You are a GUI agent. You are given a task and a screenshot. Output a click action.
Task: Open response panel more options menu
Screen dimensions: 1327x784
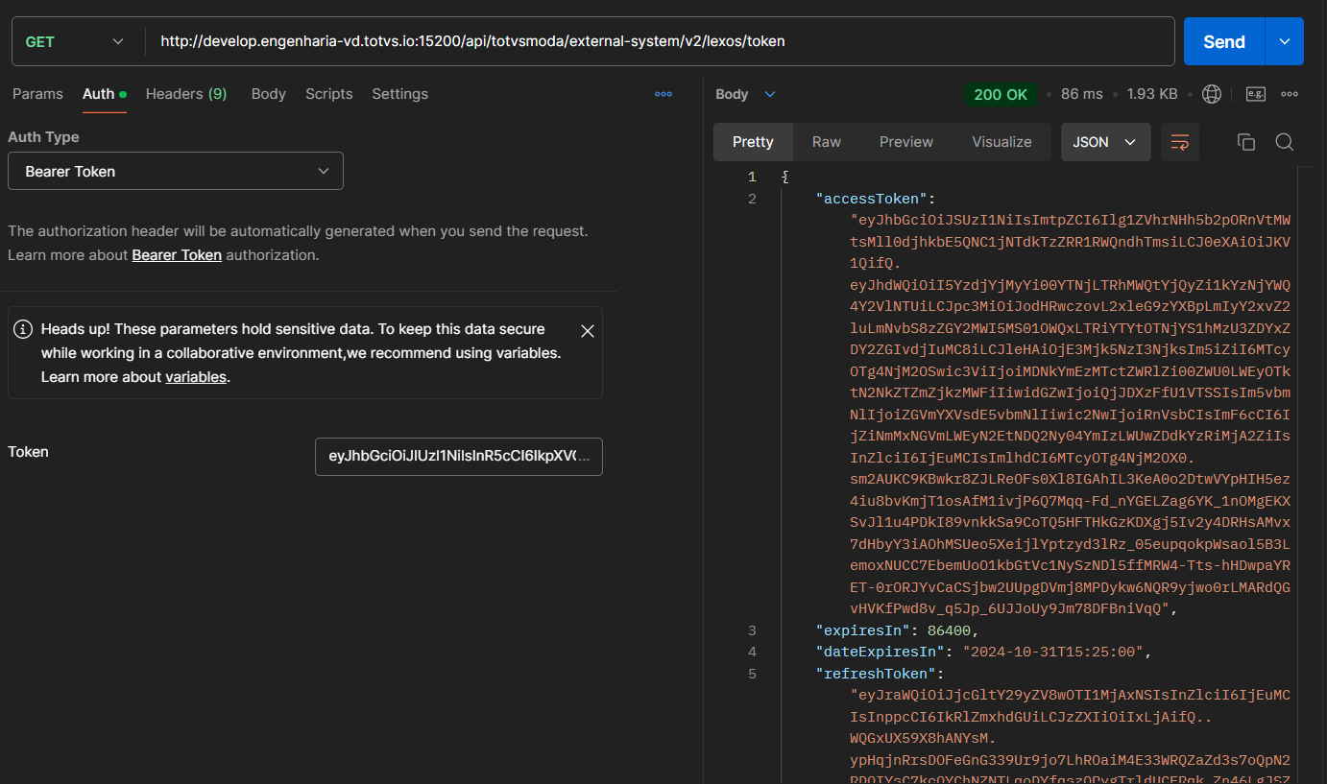click(1290, 94)
